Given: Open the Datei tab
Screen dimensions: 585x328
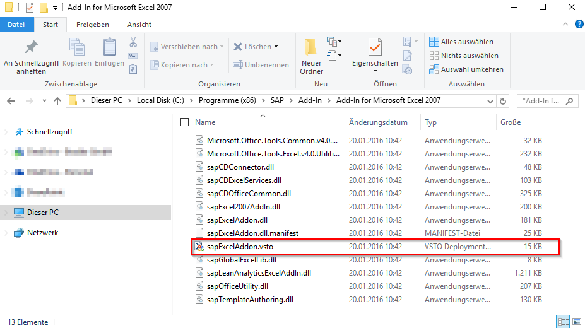Looking at the screenshot, I should (x=16, y=25).
